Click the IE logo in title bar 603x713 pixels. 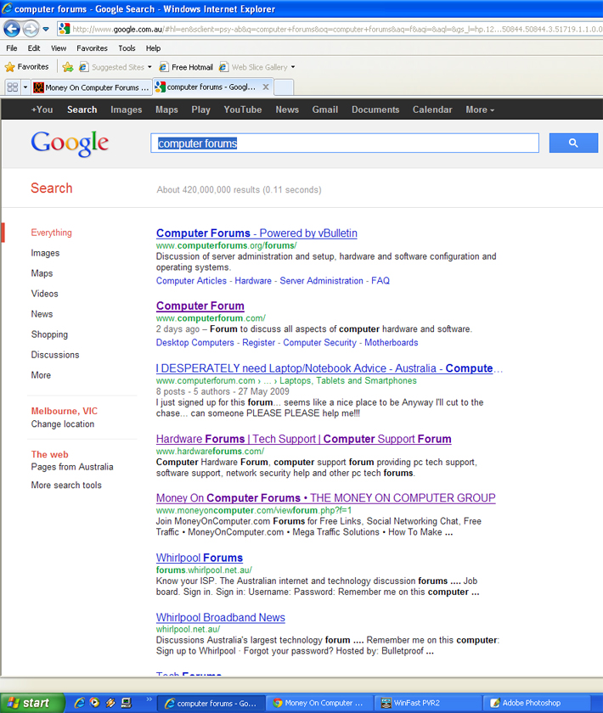click(x=7, y=8)
